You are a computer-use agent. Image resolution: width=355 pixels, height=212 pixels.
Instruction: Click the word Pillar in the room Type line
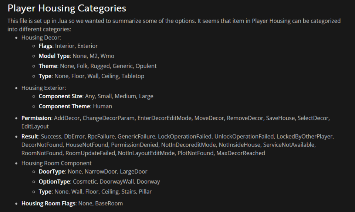pos(145,192)
